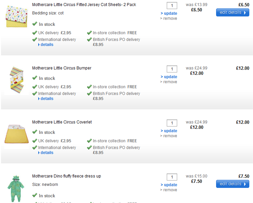Update quantity for Fitted Jersey Cot Sheets
This screenshot has width=253, height=203.
(x=169, y=13)
